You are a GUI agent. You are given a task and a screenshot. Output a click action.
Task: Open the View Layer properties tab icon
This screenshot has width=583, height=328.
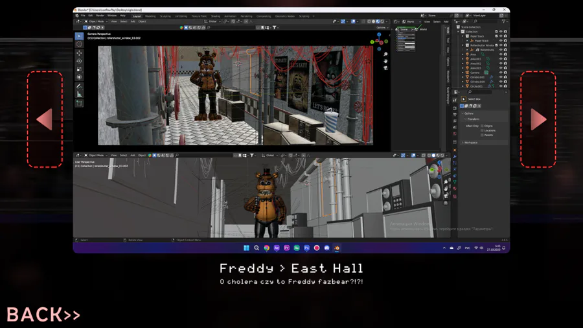pyautogui.click(x=455, y=121)
